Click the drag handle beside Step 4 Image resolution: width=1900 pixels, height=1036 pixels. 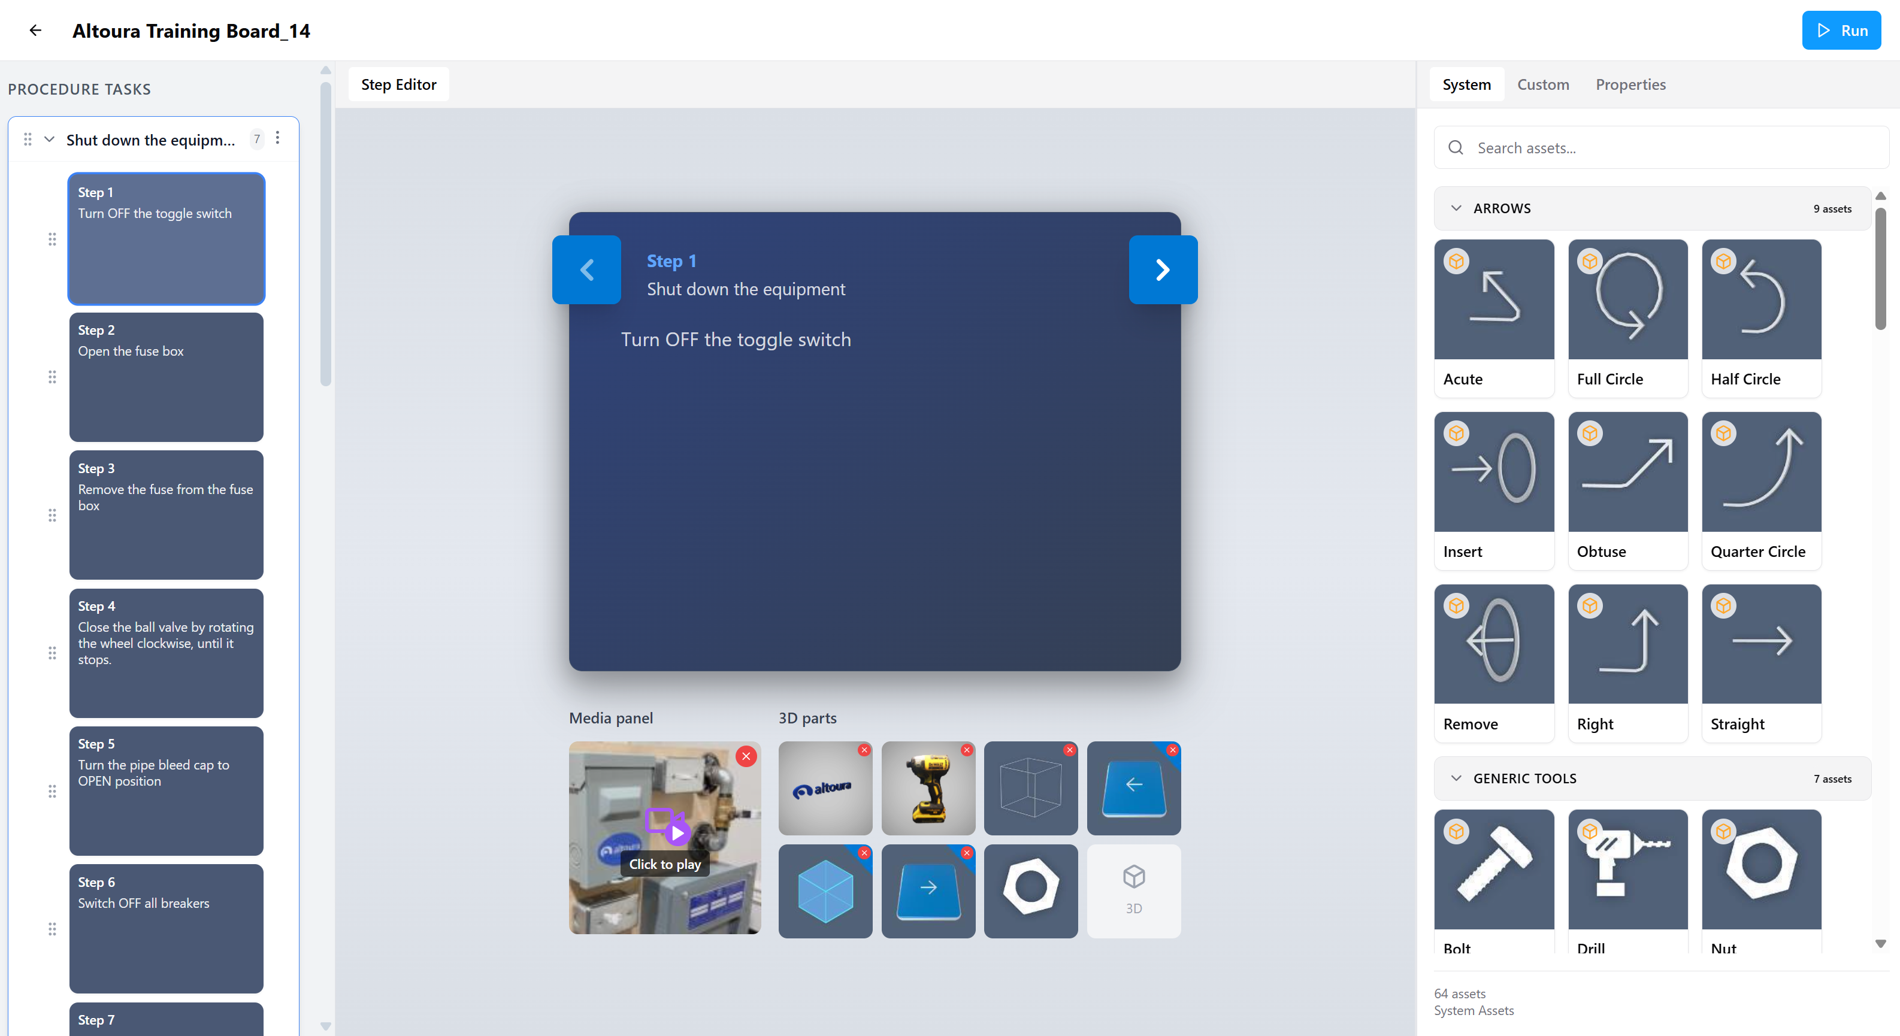click(52, 653)
